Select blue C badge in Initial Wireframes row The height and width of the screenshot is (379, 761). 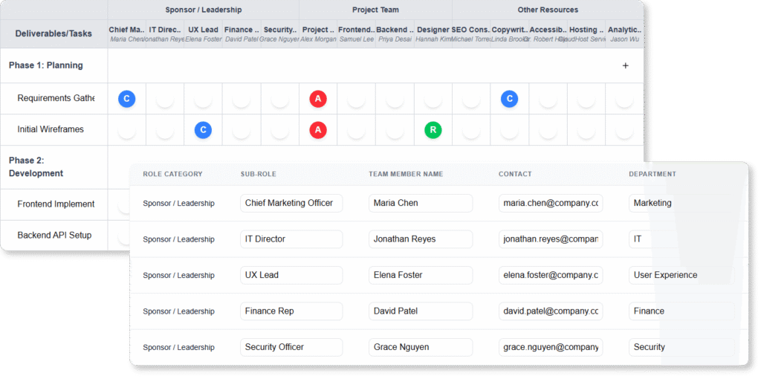pos(204,130)
